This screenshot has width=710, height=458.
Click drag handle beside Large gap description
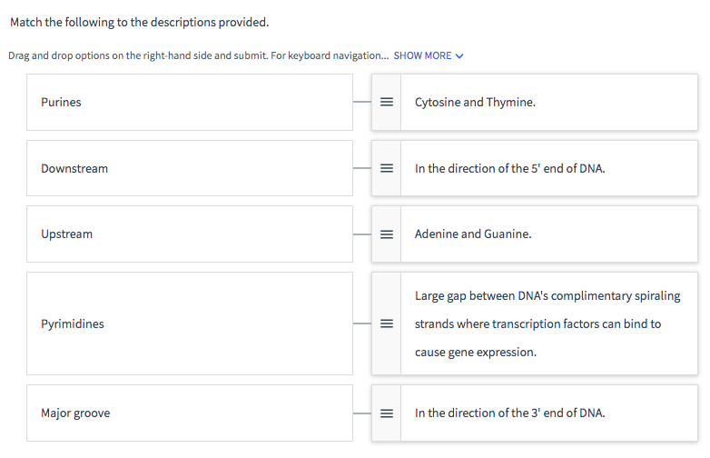[x=386, y=324]
